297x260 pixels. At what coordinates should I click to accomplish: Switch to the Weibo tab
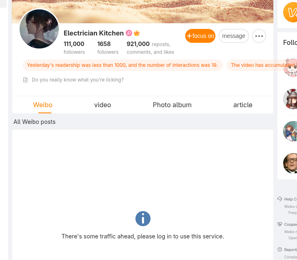[x=43, y=105]
